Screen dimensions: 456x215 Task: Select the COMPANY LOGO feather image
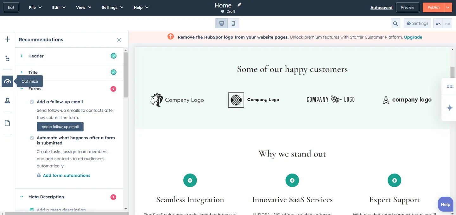(x=331, y=100)
